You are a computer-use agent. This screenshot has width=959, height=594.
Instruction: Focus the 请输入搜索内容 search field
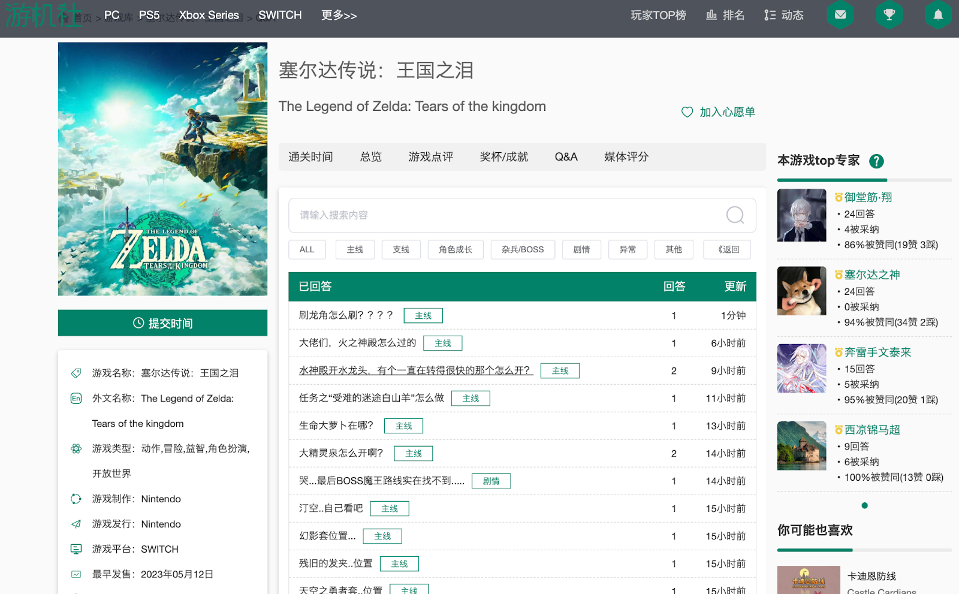[x=522, y=215]
